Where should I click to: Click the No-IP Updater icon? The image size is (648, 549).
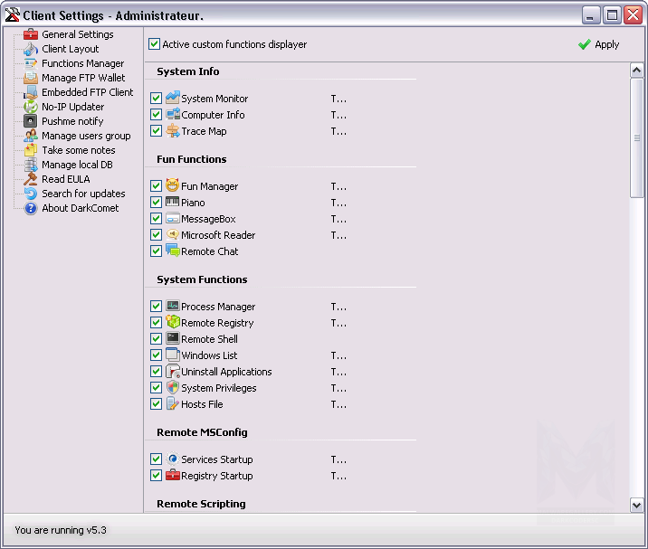[x=31, y=107]
